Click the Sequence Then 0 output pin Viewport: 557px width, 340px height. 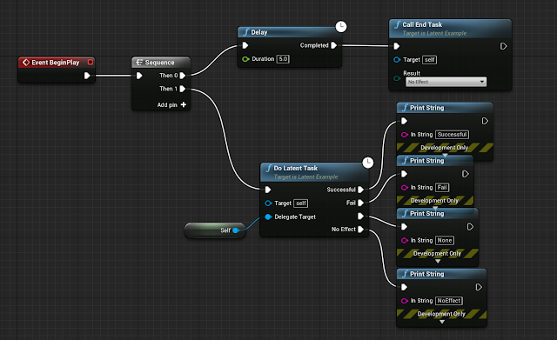183,76
